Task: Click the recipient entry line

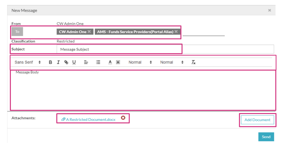Action: 204,33
